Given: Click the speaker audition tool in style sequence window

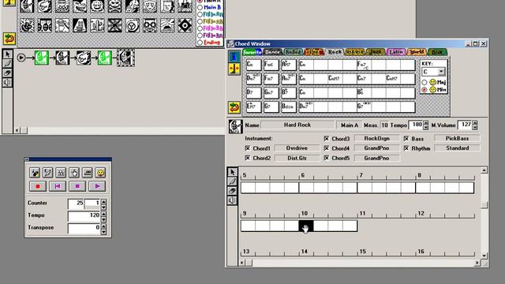Looking at the screenshot, I should (7, 82).
